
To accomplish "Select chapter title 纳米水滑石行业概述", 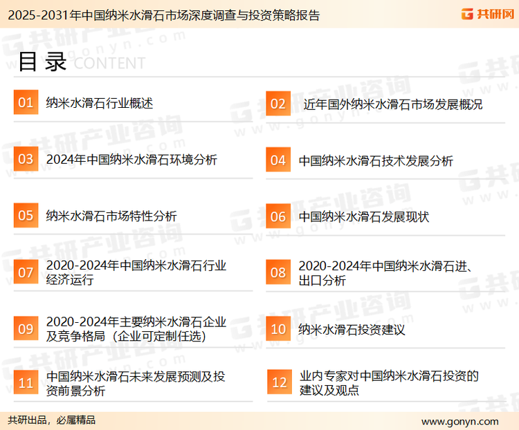I will tap(99, 103).
